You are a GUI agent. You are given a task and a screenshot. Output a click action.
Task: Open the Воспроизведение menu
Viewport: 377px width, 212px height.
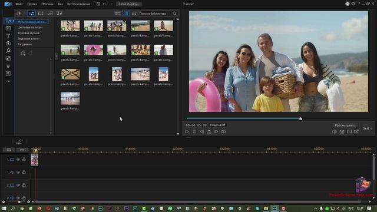(78, 4)
